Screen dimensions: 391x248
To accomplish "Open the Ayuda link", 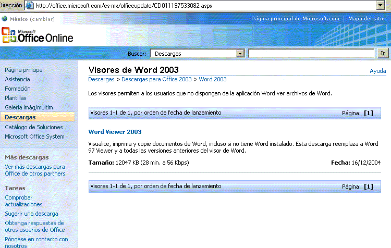I will click(x=378, y=71).
